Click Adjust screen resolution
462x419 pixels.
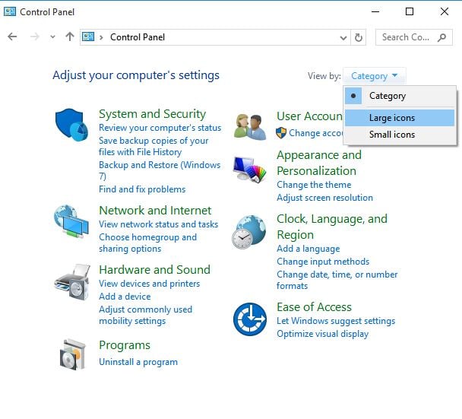tap(324, 198)
